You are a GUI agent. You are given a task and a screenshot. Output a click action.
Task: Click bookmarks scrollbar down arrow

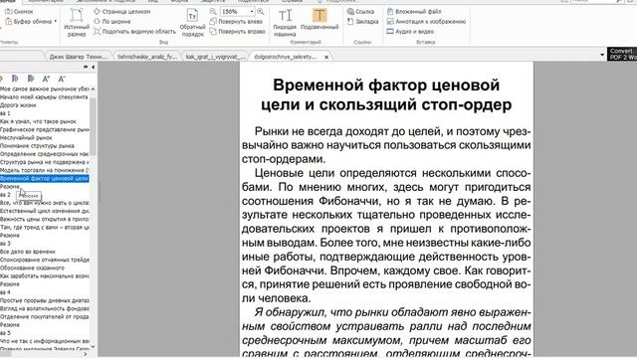(93, 347)
